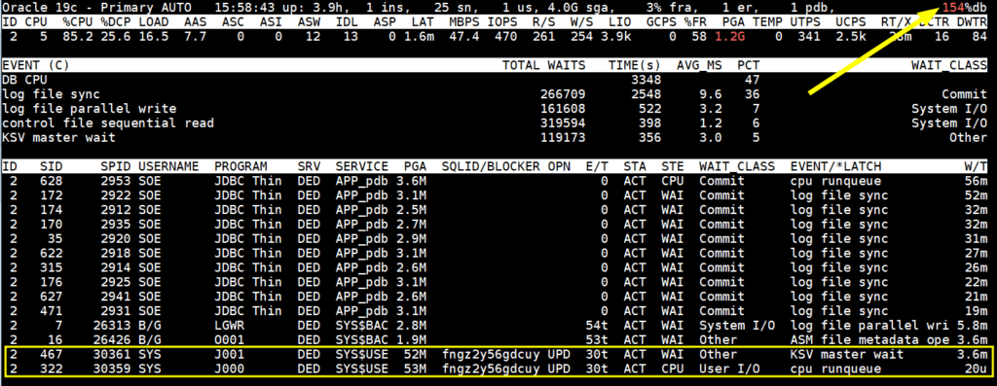Click the DB CPU event row
This screenshot has height=386, width=997.
(495, 80)
